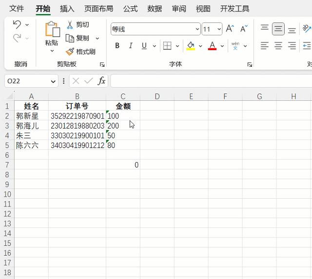Select cell with order 23012819880203
Image resolution: width=312 pixels, height=279 pixels.
tap(77, 126)
